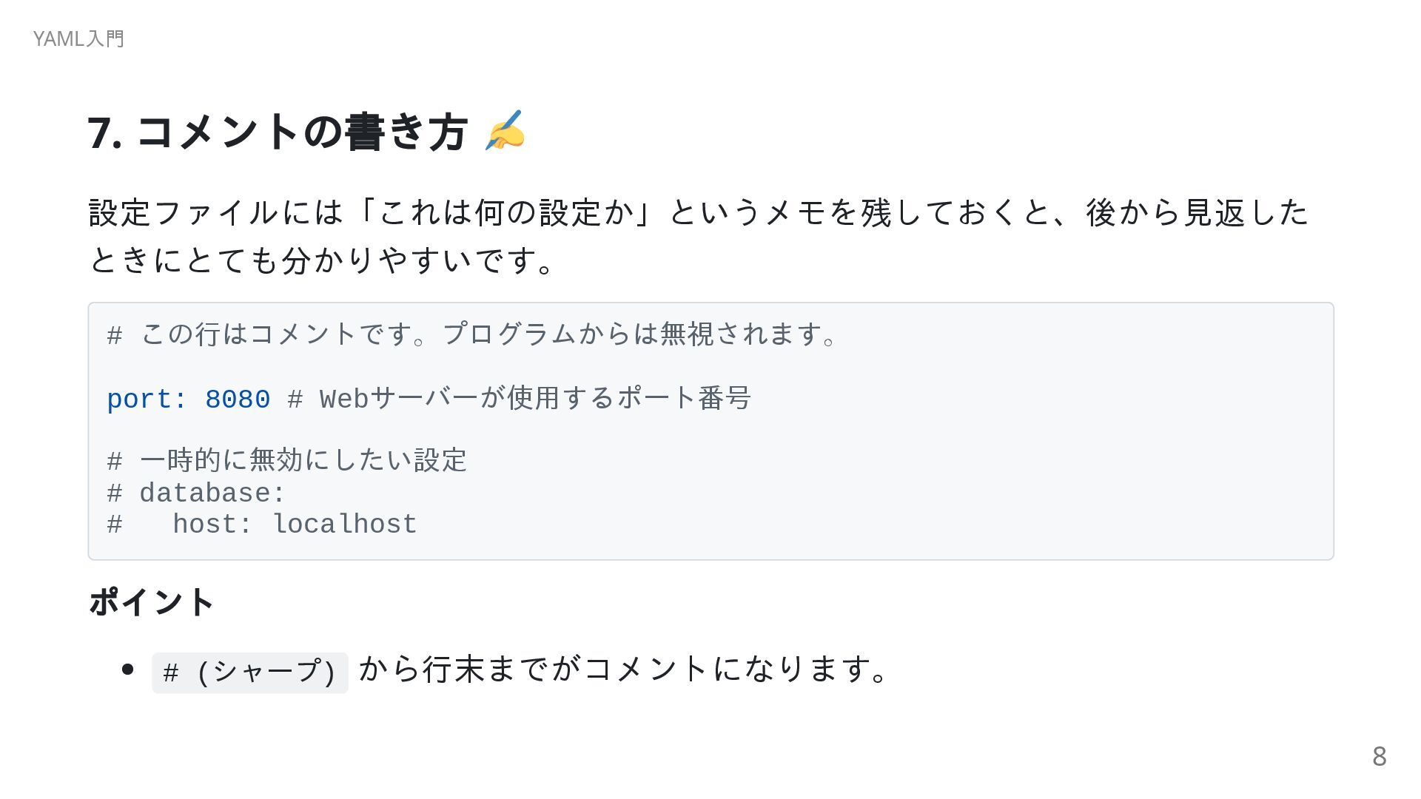1421x799 pixels.
Task: Click page number 8 in corner
Action: (1379, 756)
